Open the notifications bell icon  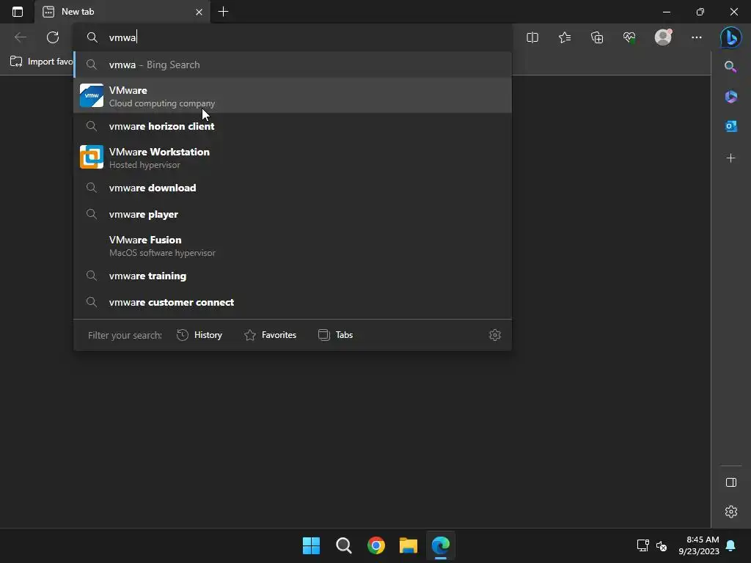[730, 545]
